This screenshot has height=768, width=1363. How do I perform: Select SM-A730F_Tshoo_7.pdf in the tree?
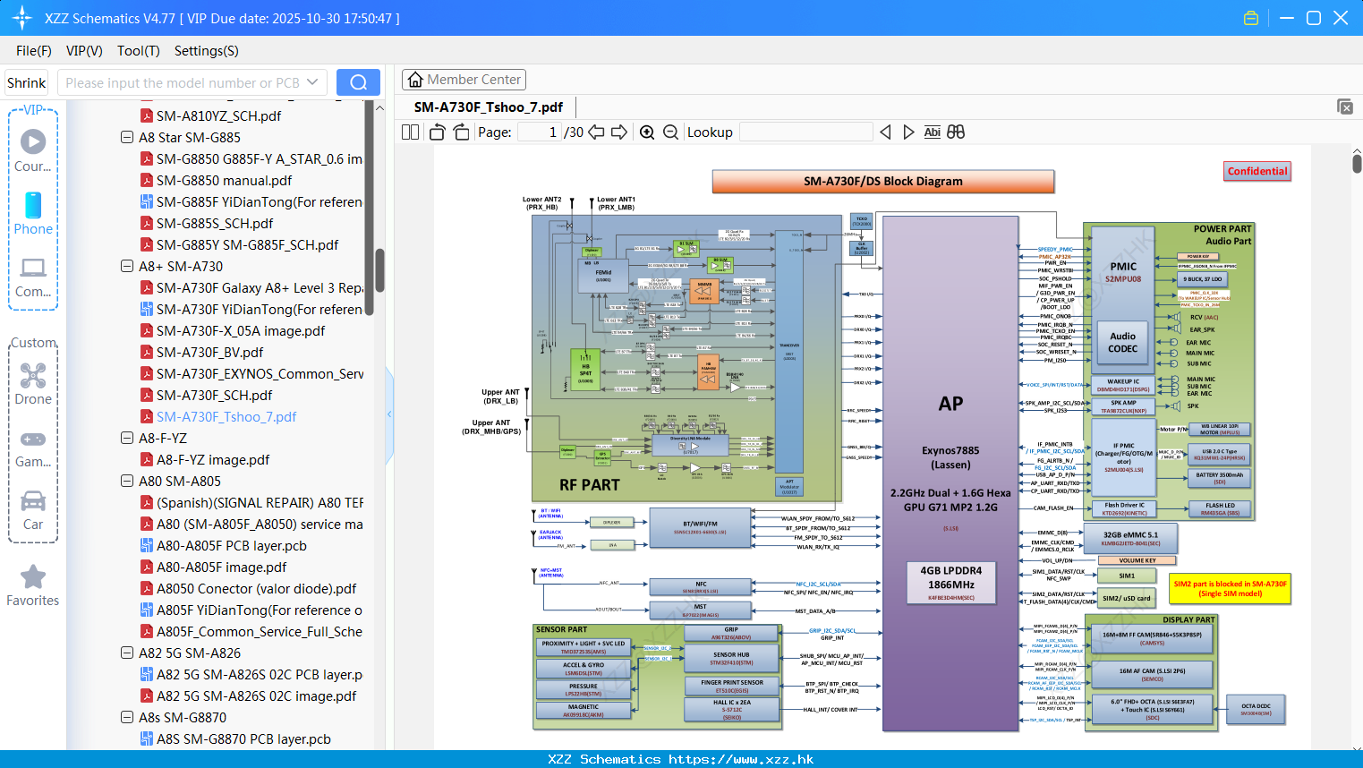click(x=226, y=416)
